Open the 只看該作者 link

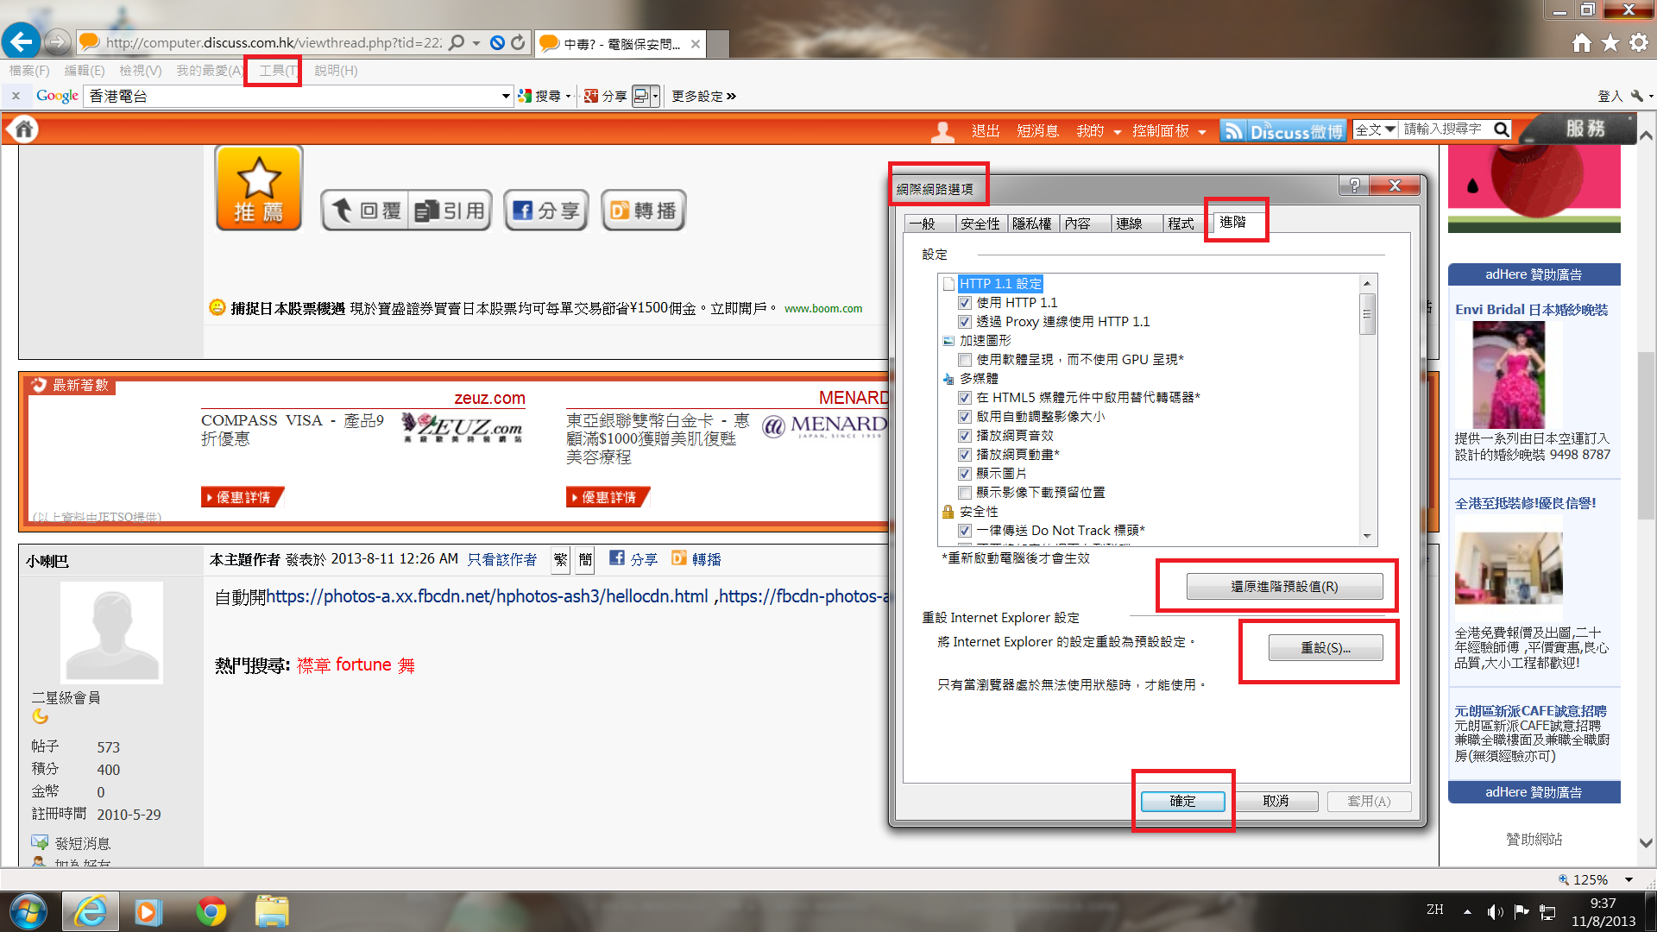tap(502, 559)
